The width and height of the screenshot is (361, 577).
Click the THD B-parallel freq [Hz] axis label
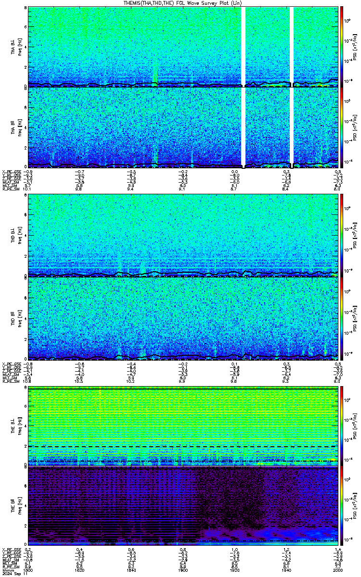point(19,318)
